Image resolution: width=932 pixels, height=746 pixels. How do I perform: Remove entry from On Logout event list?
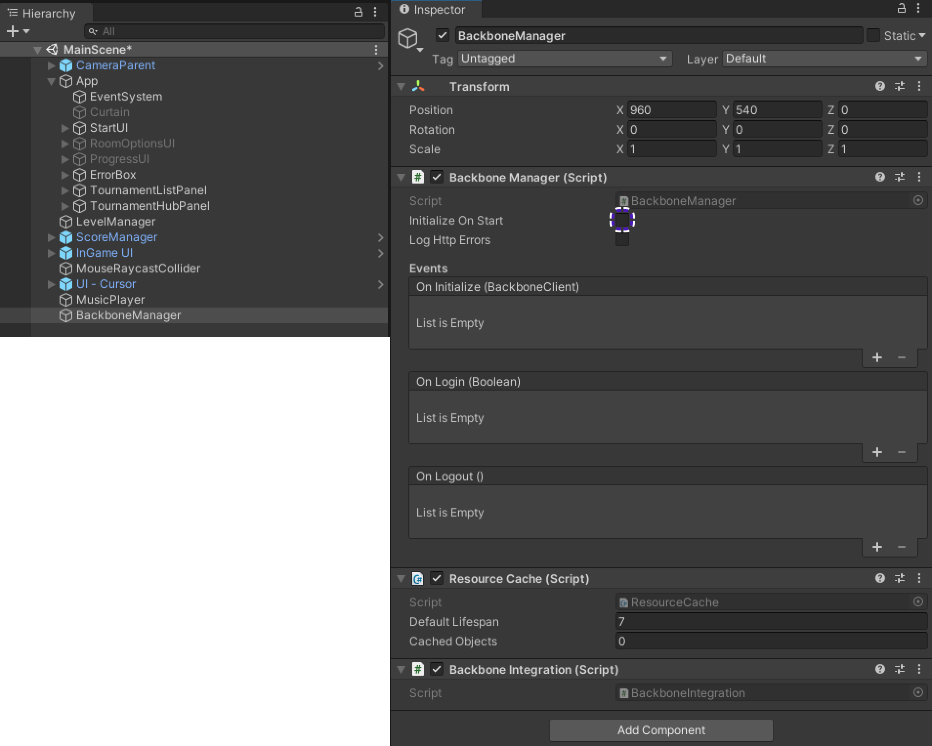pos(901,547)
